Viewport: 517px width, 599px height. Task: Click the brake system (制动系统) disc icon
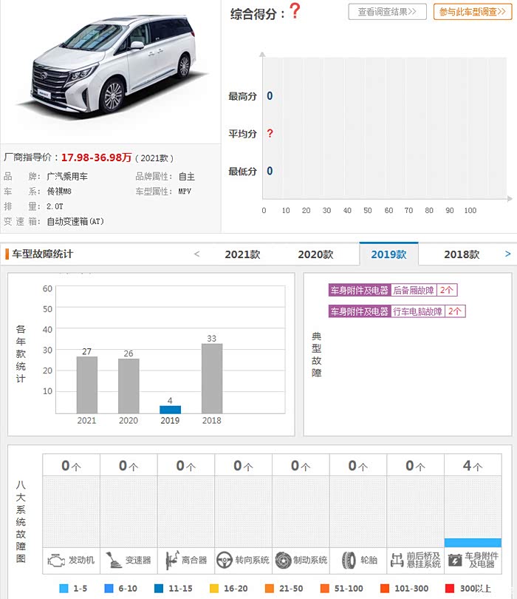282,560
